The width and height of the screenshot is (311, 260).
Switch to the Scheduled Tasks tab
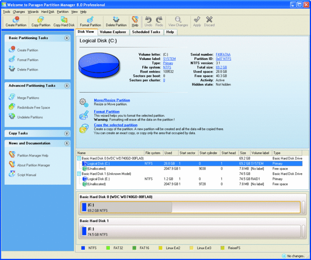(146, 32)
